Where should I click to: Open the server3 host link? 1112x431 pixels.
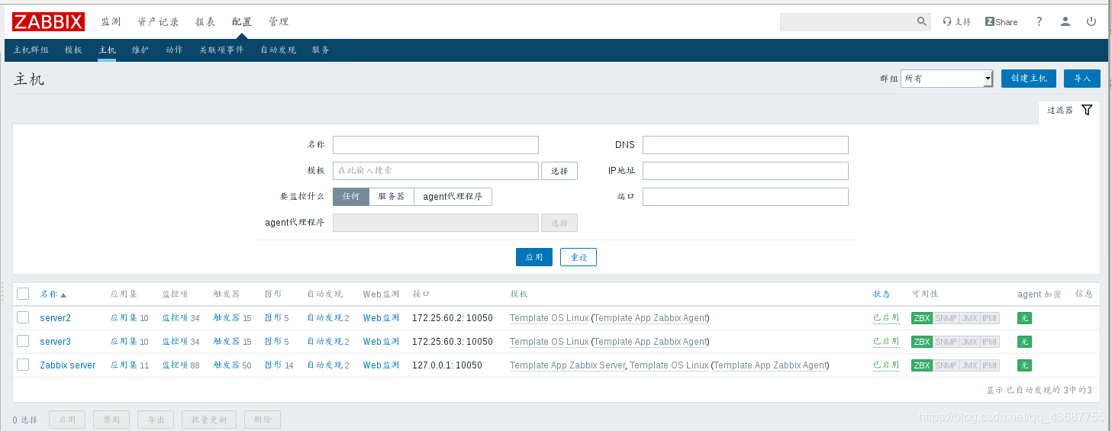(55, 342)
